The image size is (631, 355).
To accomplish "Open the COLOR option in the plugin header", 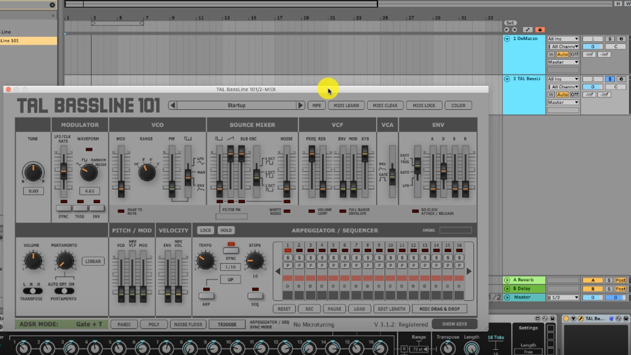I will [458, 106].
